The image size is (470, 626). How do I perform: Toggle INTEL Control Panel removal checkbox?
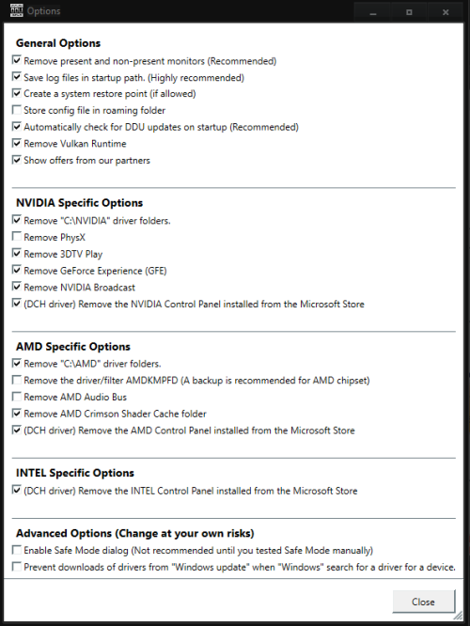click(x=16, y=490)
